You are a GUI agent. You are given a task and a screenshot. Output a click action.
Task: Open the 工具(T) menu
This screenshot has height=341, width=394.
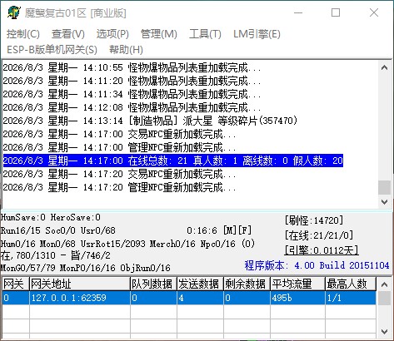(x=205, y=34)
